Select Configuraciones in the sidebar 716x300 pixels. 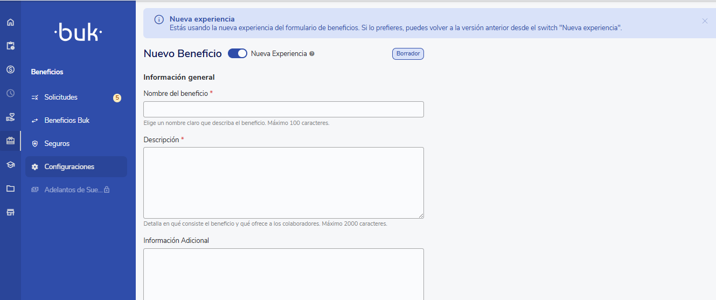(x=69, y=167)
